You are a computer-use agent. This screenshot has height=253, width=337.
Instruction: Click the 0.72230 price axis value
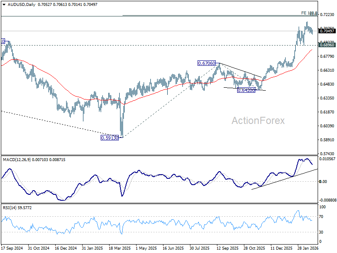(327, 15)
